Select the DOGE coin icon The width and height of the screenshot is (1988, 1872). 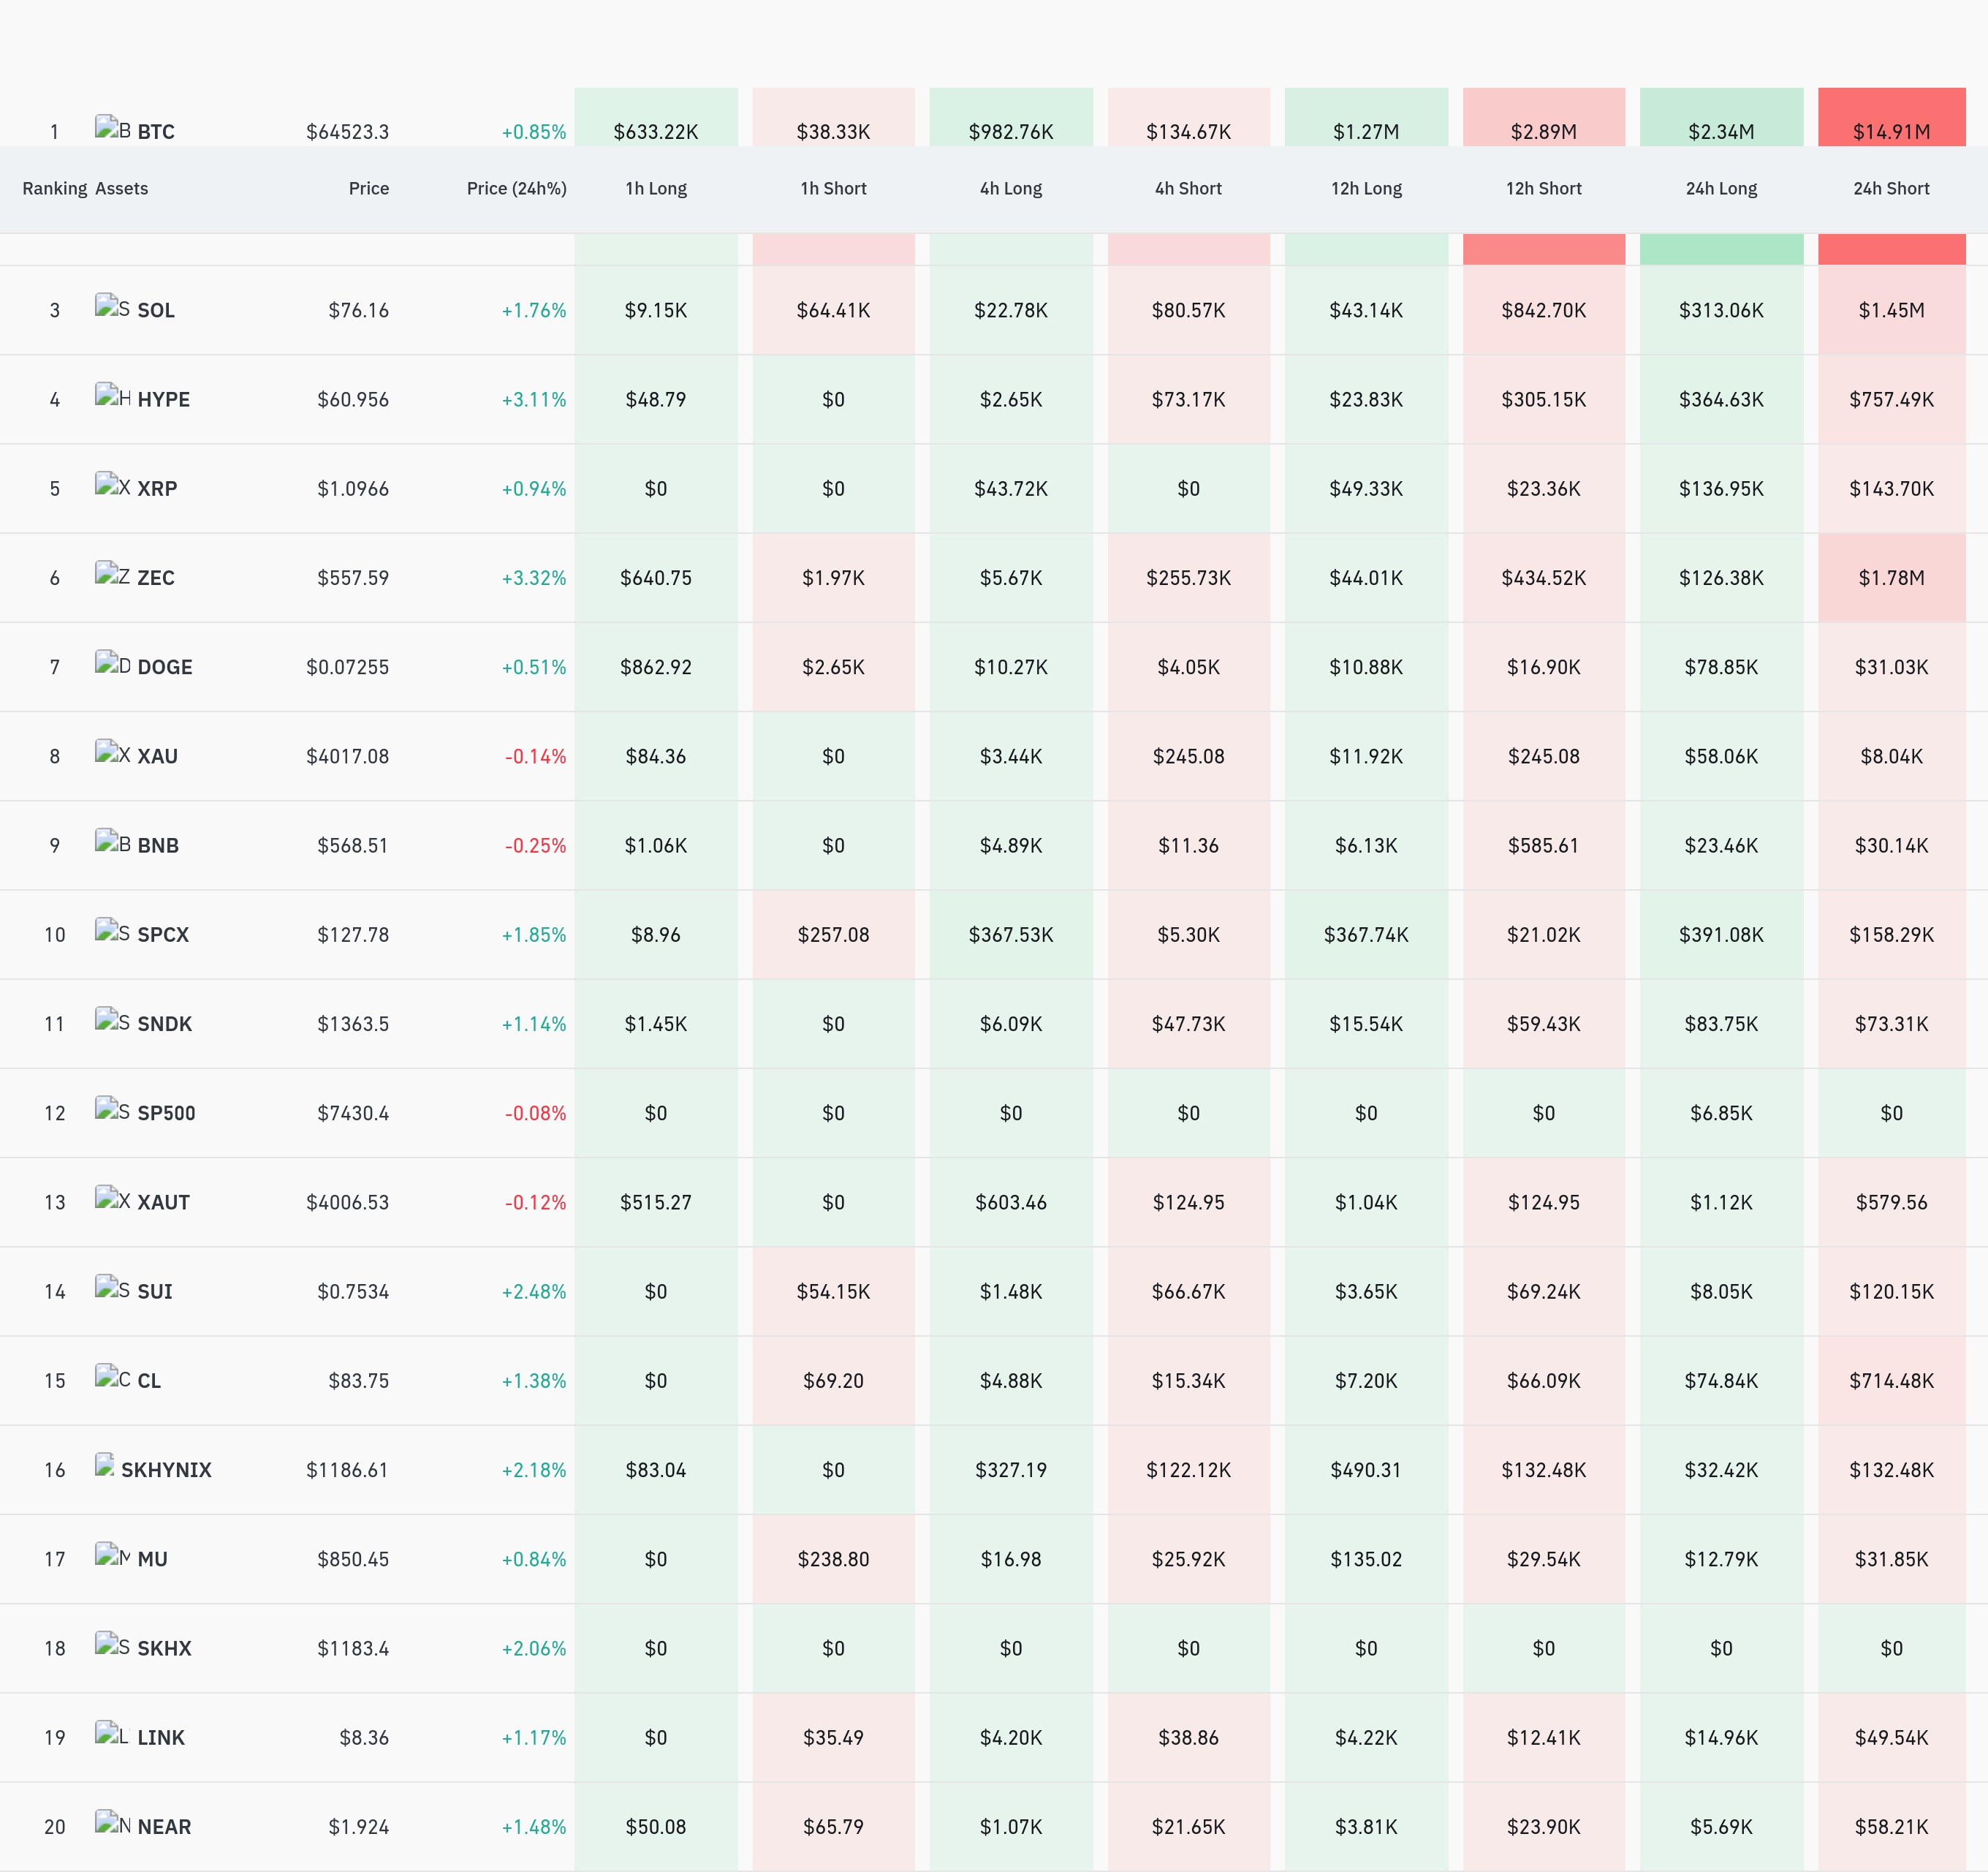click(x=112, y=663)
